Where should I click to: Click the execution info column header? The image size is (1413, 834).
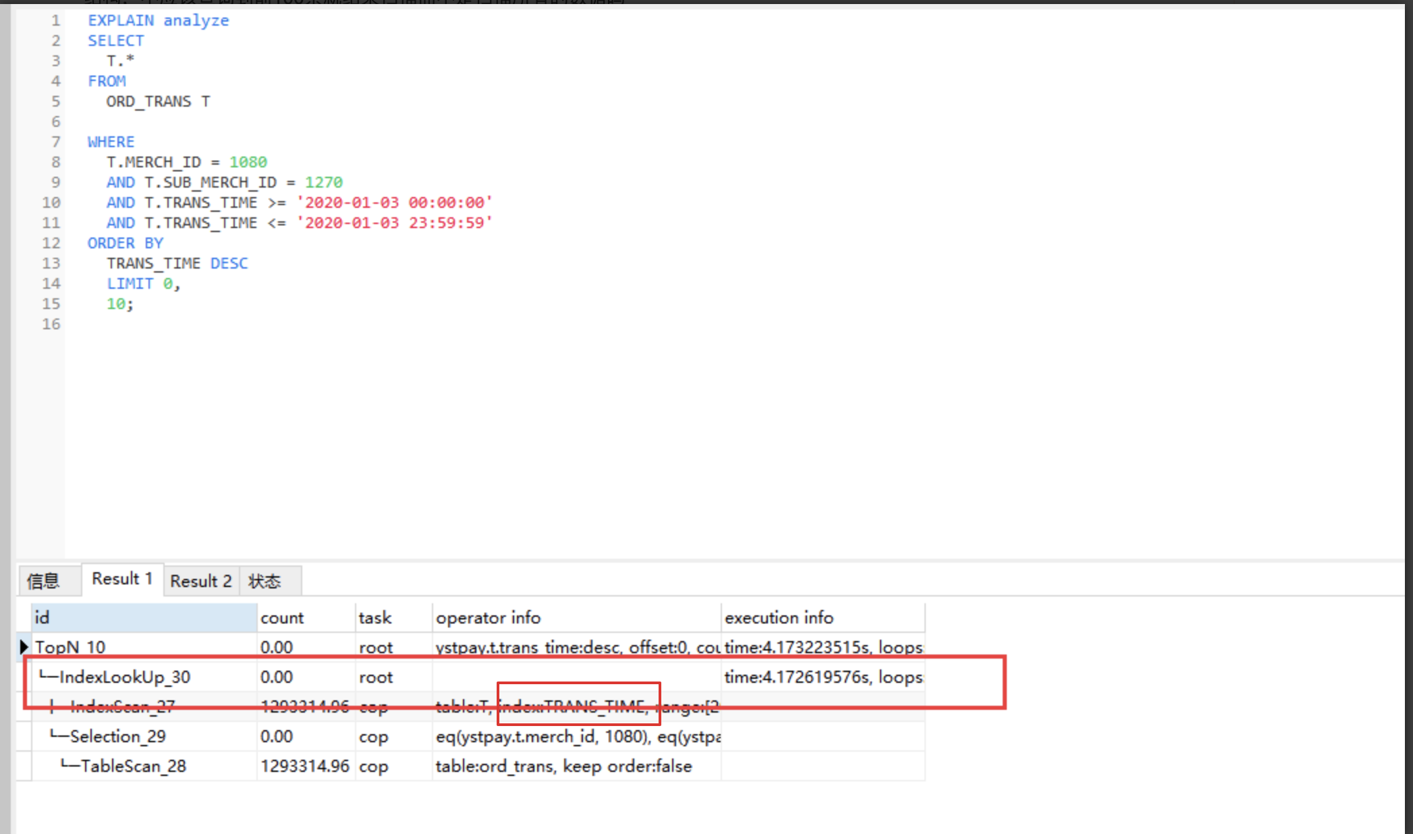[x=779, y=617]
